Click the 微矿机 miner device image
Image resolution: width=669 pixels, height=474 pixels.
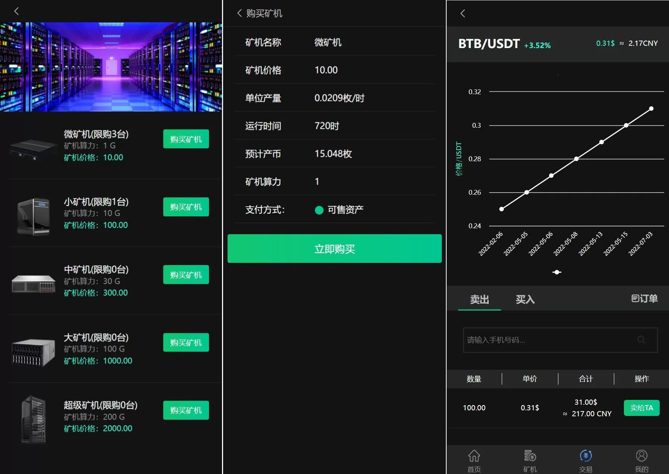34,150
